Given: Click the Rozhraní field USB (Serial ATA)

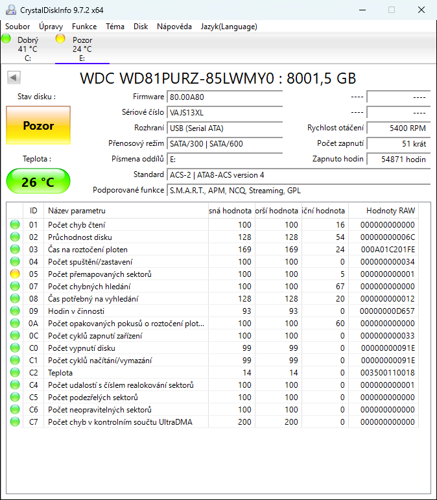Looking at the screenshot, I should (x=225, y=128).
